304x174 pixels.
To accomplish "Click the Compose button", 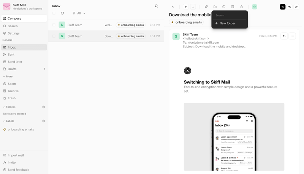I will 24,18.
